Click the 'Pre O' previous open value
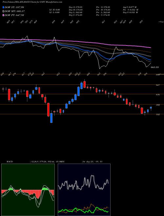Image resolution: width=164 pixels, height=216 pixels. (103, 7)
